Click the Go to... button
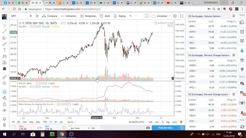Image resolution: width=246 pixels, height=138 pixels. (x=71, y=122)
